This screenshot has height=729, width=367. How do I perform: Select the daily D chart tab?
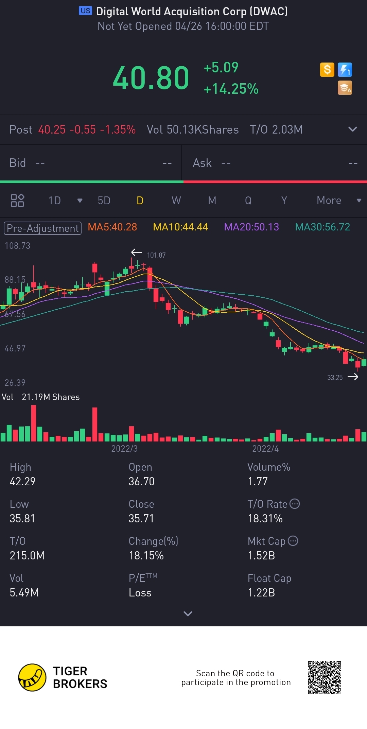[140, 201]
